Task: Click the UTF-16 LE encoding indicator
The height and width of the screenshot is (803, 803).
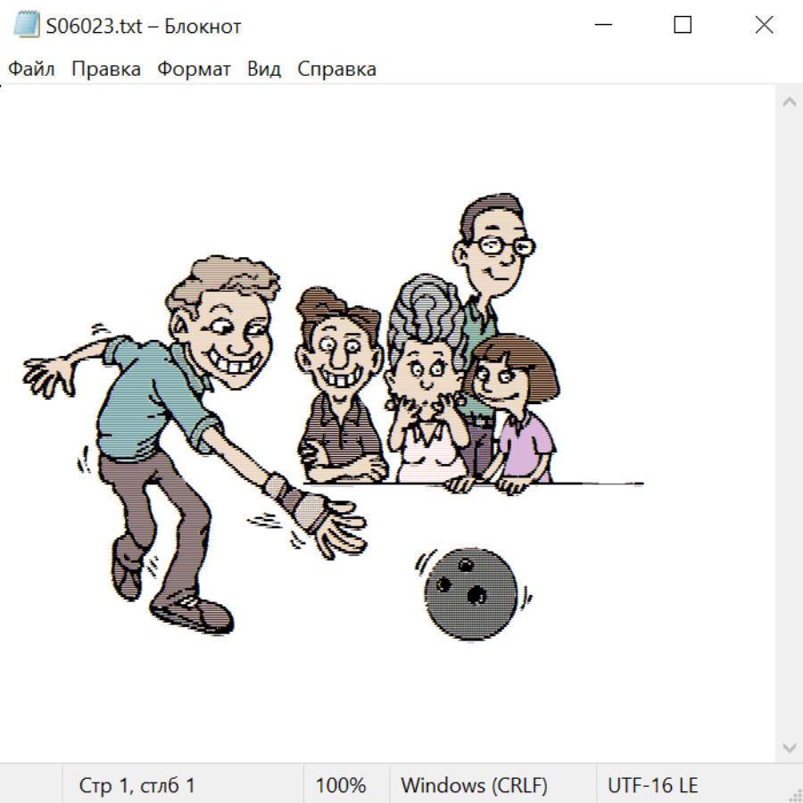Action: pos(653,785)
